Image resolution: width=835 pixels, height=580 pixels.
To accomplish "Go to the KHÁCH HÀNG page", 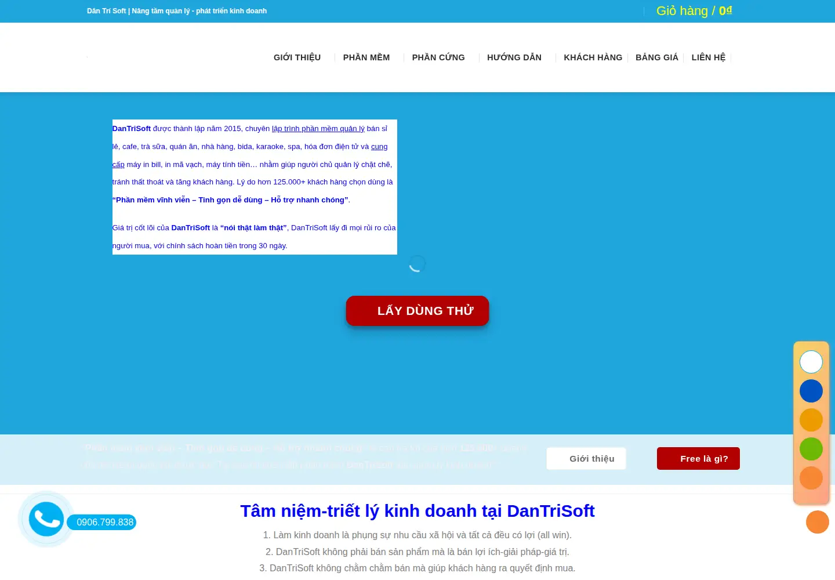I will click(593, 57).
